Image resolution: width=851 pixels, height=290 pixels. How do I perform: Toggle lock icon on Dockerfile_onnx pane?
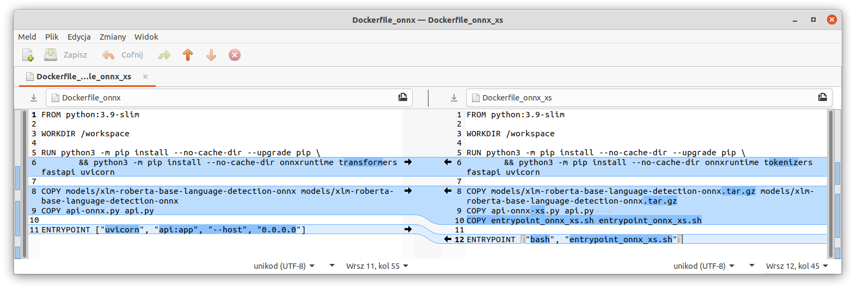tap(402, 97)
